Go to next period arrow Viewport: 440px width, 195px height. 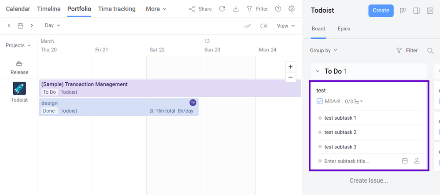pyautogui.click(x=32, y=26)
